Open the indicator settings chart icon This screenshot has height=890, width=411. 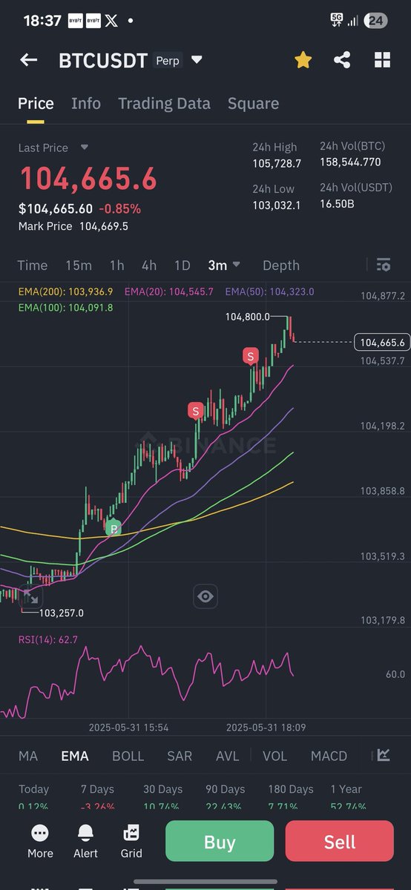[384, 755]
